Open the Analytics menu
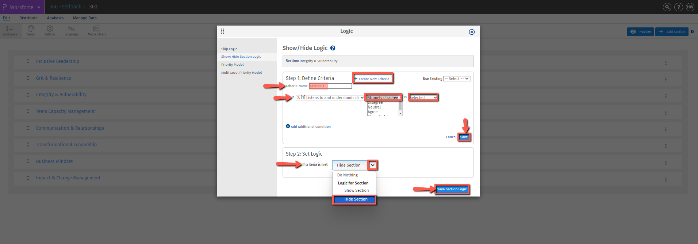The width and height of the screenshot is (698, 244). click(x=55, y=18)
